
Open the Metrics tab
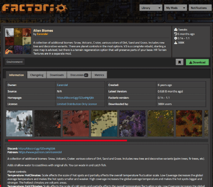(x=99, y=75)
